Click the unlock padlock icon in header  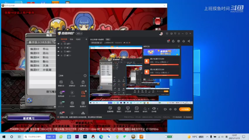point(173,41)
